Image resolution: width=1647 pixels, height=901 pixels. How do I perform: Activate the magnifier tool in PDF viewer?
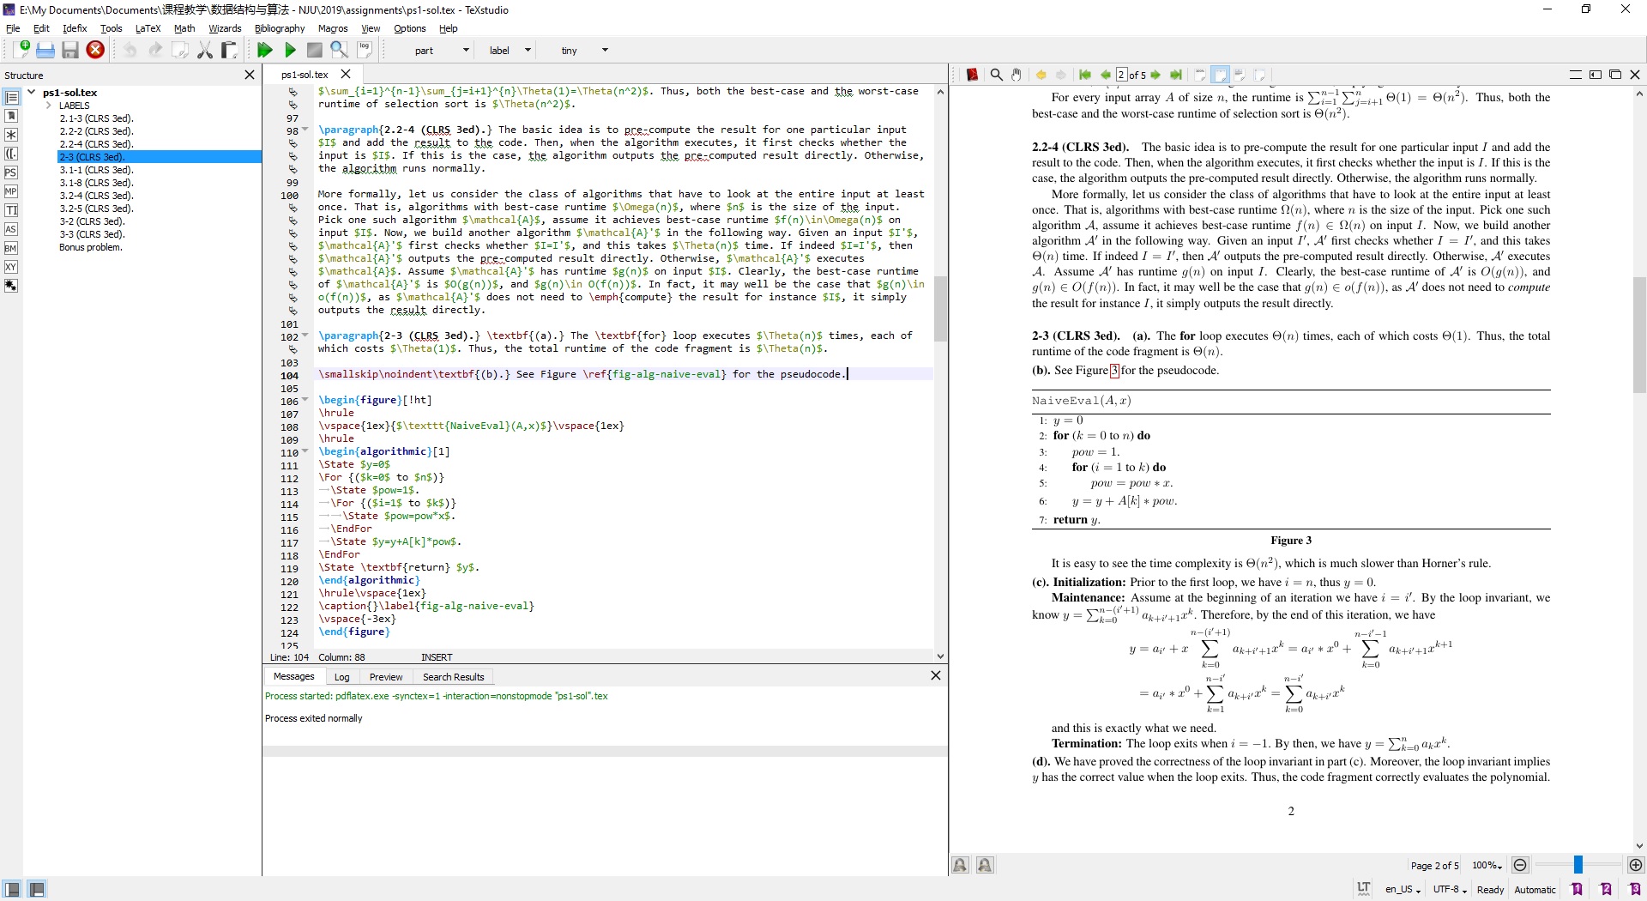click(996, 75)
